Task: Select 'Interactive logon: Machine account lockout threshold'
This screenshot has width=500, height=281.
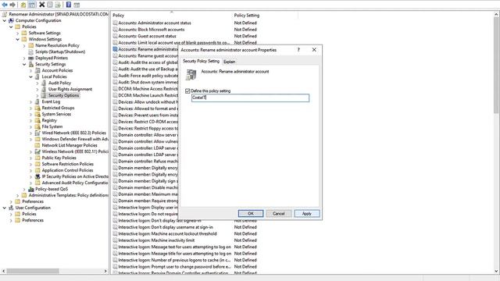Action: click(167, 233)
